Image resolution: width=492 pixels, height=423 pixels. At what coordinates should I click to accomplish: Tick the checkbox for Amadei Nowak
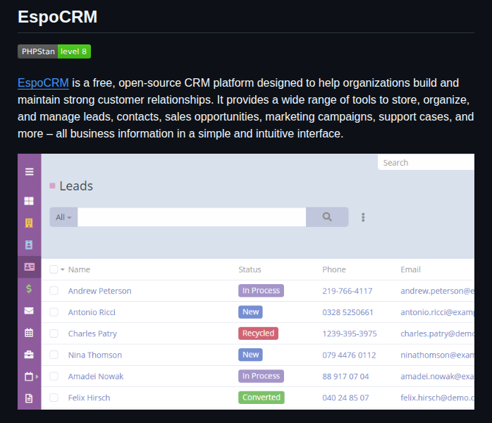(54, 376)
